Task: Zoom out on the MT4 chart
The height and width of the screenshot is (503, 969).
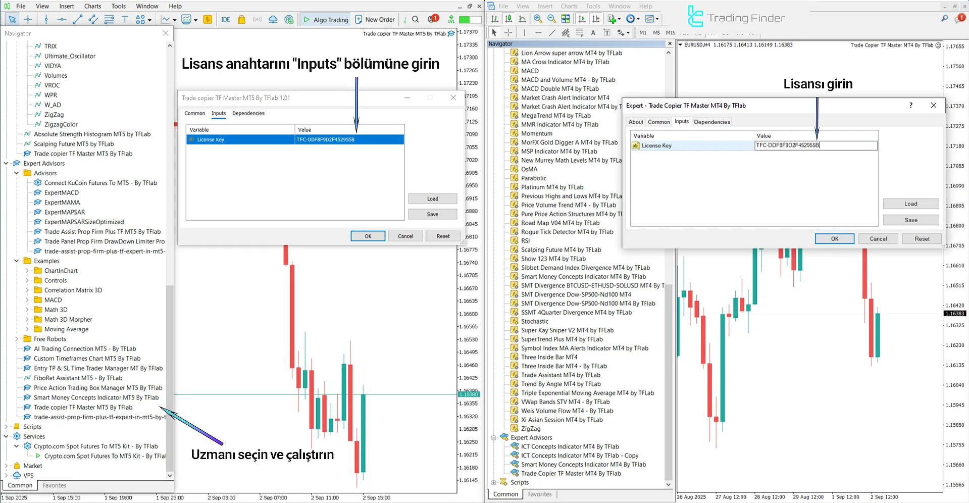Action: [x=551, y=19]
